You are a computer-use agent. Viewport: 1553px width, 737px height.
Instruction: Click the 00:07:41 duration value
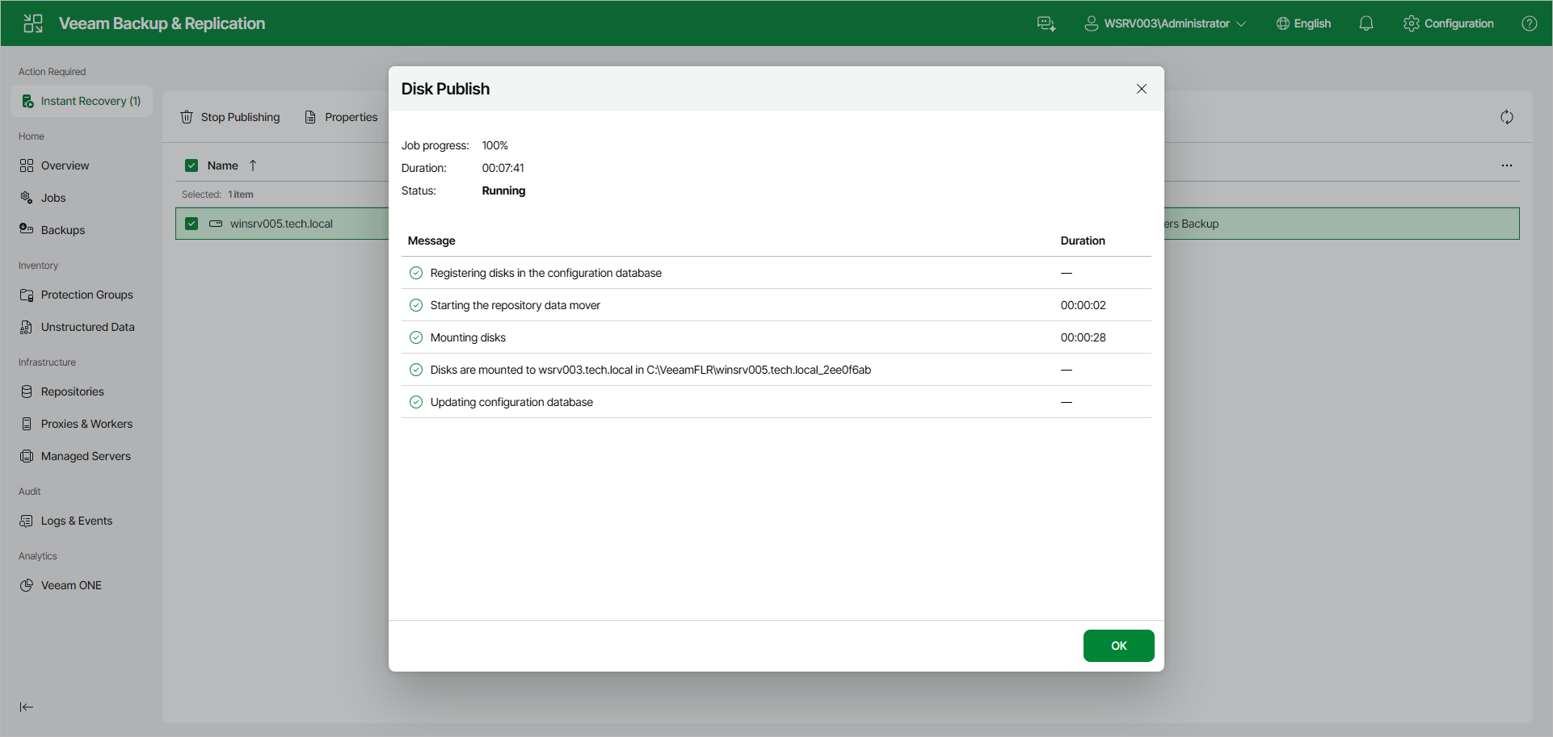click(503, 168)
